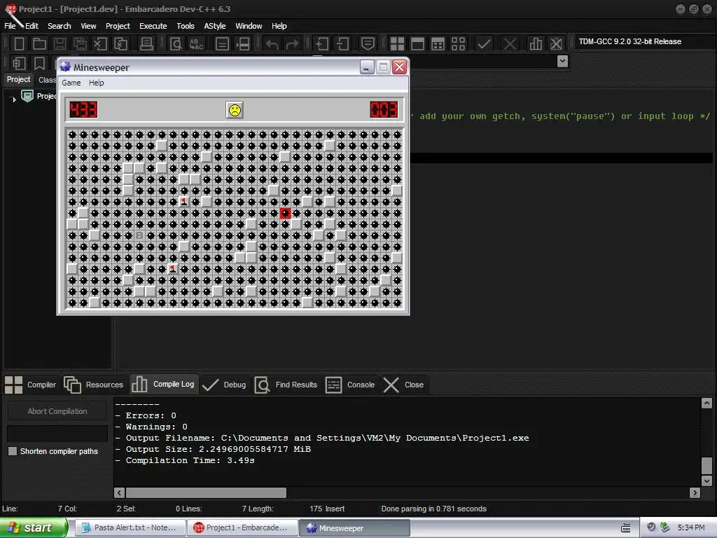
Task: Click the Close tab in bottom panel
Action: tap(403, 385)
